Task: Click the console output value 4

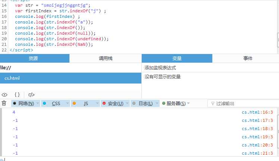Action: (x=14, y=112)
